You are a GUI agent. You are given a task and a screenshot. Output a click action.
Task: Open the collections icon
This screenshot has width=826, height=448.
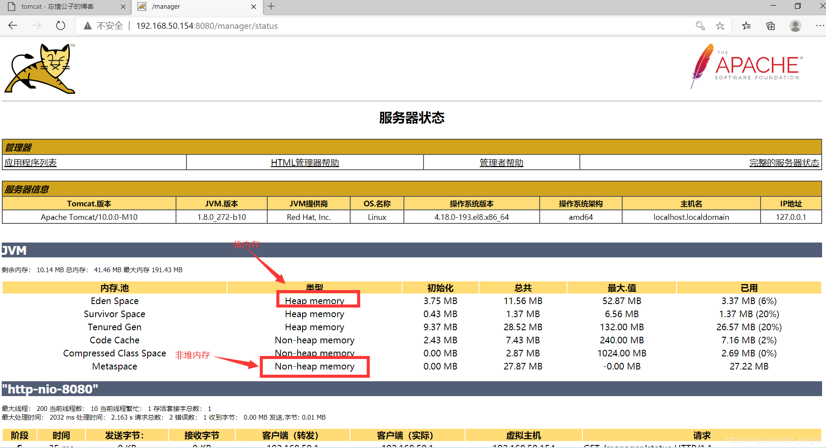[771, 26]
